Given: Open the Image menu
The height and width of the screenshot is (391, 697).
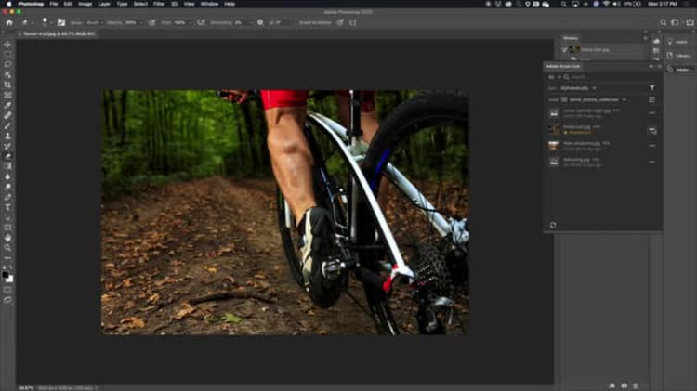Looking at the screenshot, I should click(85, 4).
